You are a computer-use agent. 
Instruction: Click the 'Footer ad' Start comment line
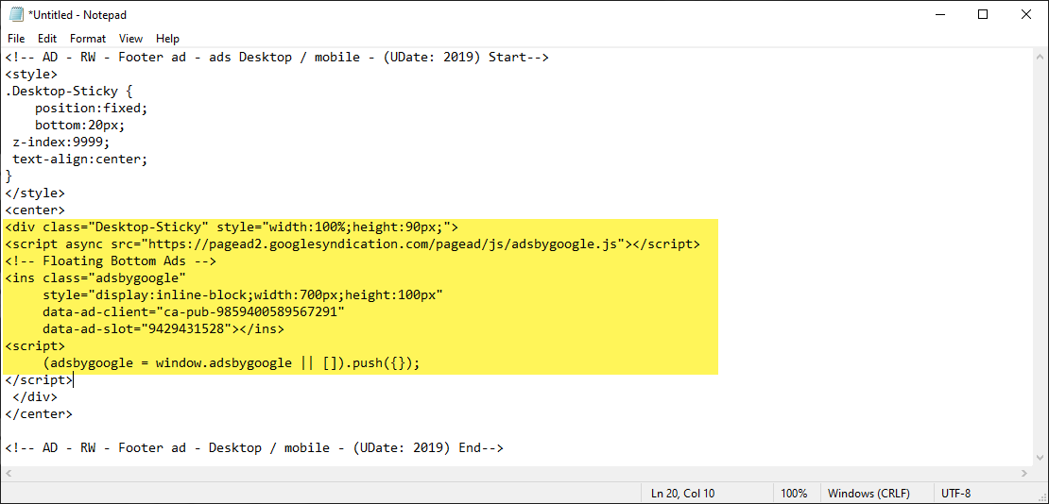(x=277, y=57)
